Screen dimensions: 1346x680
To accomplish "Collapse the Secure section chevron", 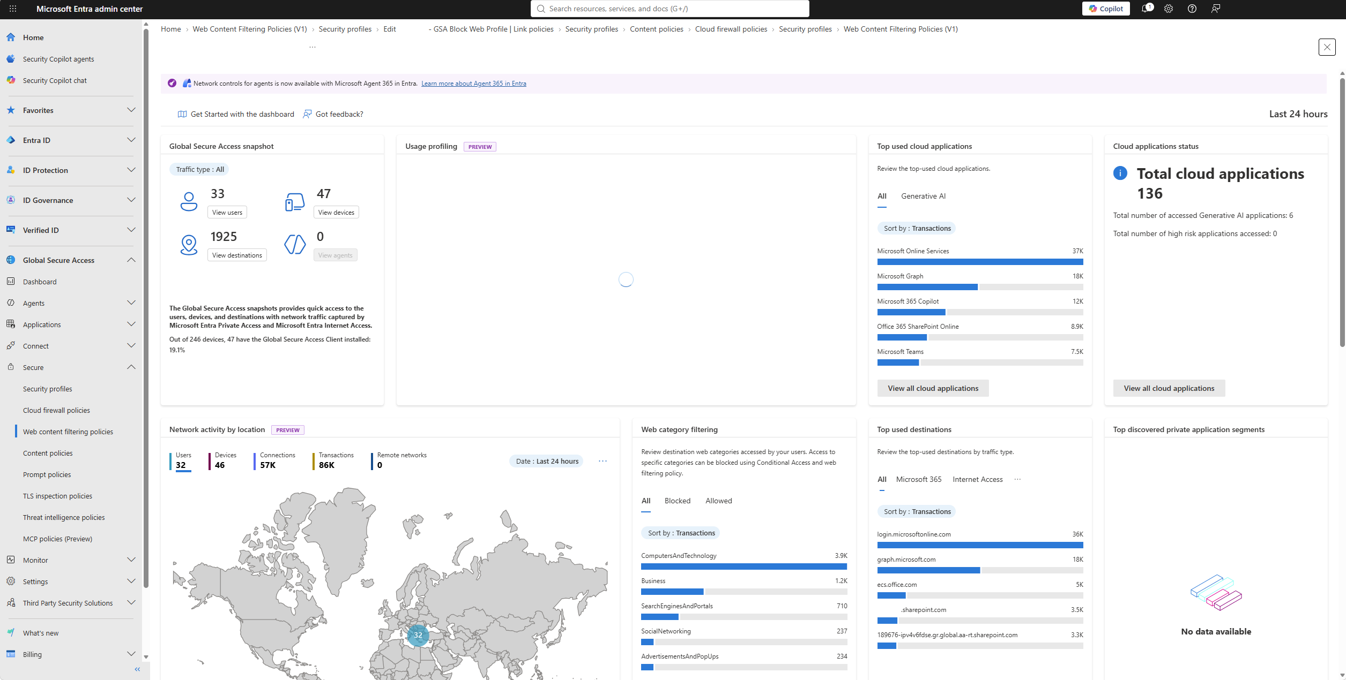I will 131,367.
